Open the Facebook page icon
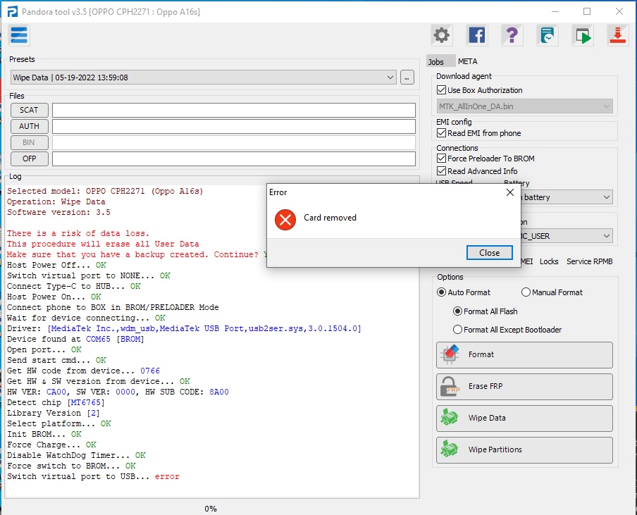The width and height of the screenshot is (637, 515). pyautogui.click(x=477, y=35)
